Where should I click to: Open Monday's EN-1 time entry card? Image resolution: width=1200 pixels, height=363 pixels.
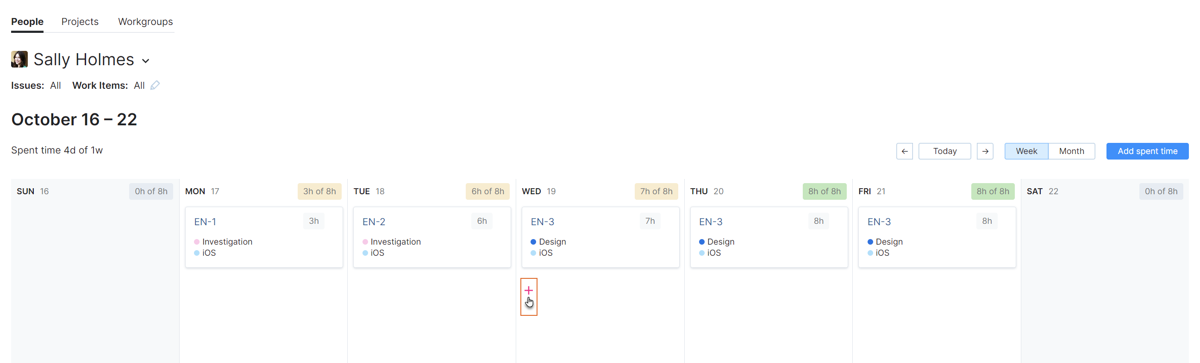tap(264, 237)
